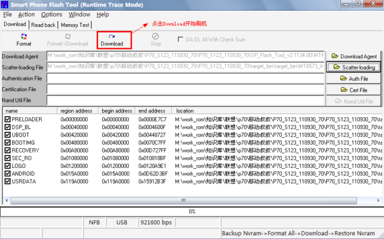This screenshot has height=239, width=384.
Task: Start flashing with the Download toolbar icon
Action: [x=112, y=40]
